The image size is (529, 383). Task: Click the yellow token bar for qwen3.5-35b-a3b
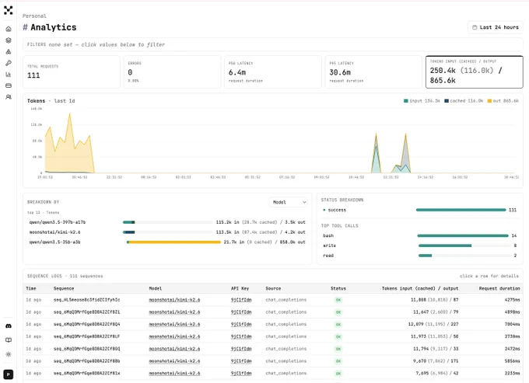pos(174,242)
